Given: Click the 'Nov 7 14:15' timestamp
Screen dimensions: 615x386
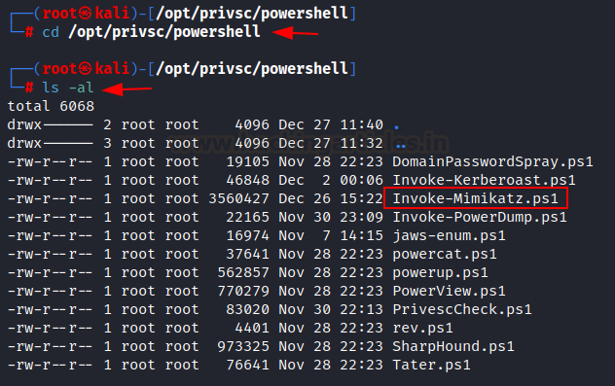Looking at the screenshot, I should click(331, 235).
